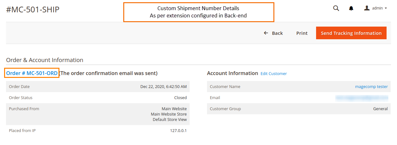Expand the admin account dropdown arrow
Viewport: 397px width, 145px height.
[386, 9]
